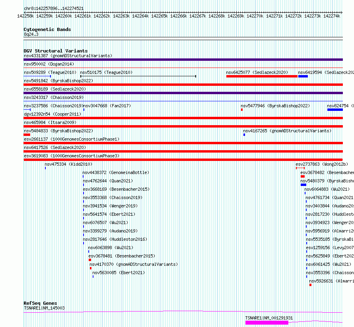Viewport: 354px width, 327px height.
Task: Click the nsv4331387 gnomADStructuralVariants label
Action: click(x=68, y=56)
